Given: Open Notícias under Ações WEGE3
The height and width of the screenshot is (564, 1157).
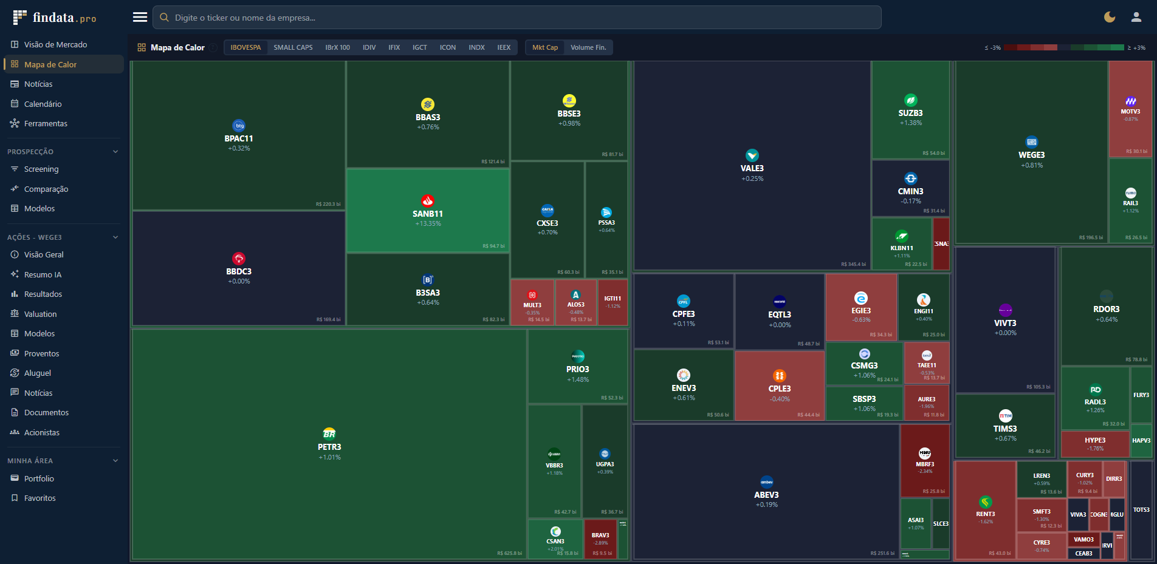Looking at the screenshot, I should pos(63,393).
